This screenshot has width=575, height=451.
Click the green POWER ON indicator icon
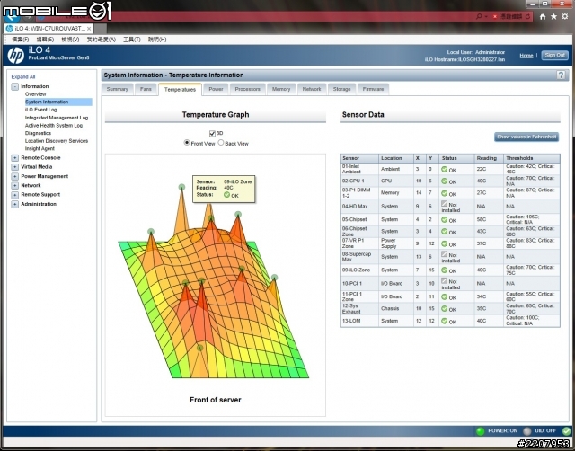480,431
